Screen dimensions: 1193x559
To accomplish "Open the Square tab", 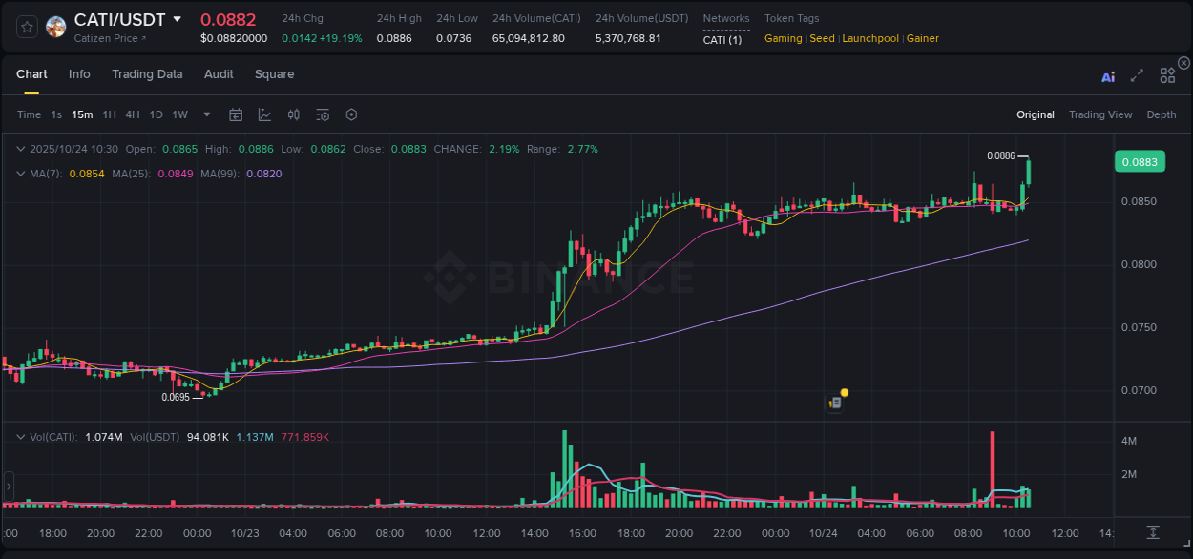I will [x=274, y=74].
